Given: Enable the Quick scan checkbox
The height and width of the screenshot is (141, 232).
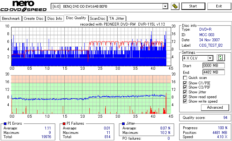Looking at the screenshot, I should pos(185,78).
